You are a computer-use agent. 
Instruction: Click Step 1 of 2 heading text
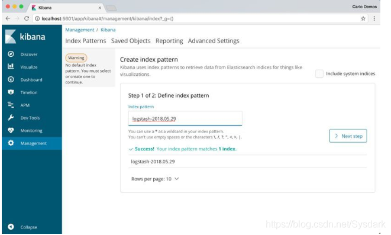pyautogui.click(x=169, y=95)
